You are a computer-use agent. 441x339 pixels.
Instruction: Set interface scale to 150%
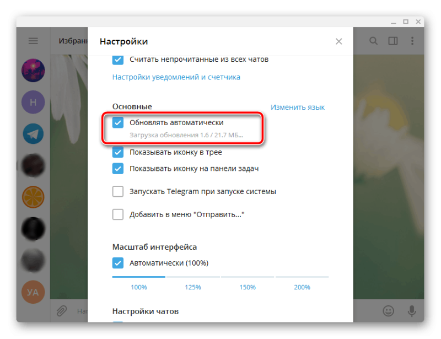(248, 287)
